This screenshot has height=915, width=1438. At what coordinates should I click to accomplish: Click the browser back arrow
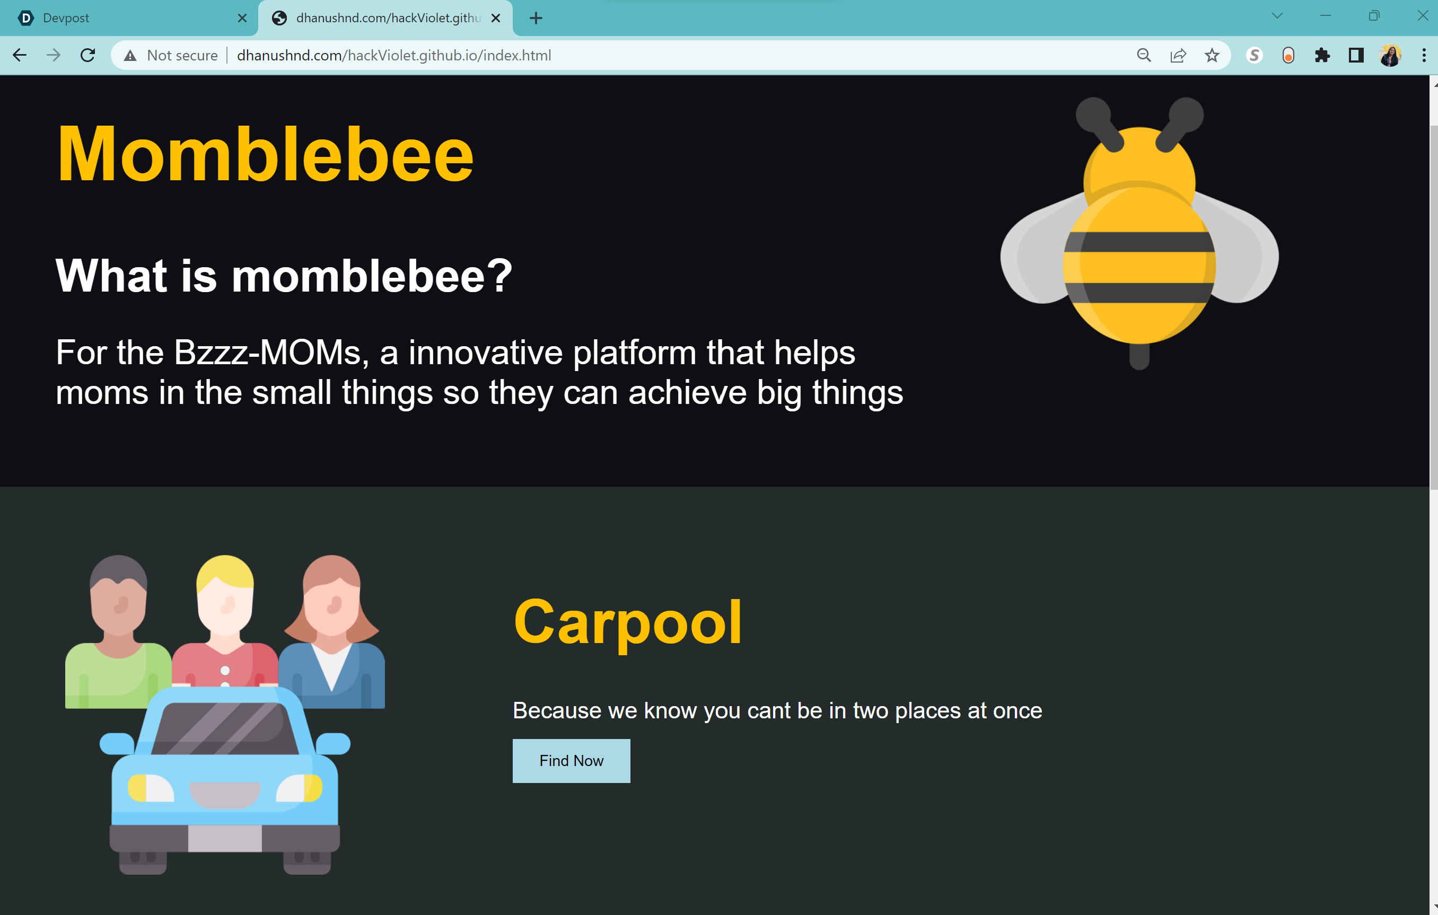click(20, 56)
